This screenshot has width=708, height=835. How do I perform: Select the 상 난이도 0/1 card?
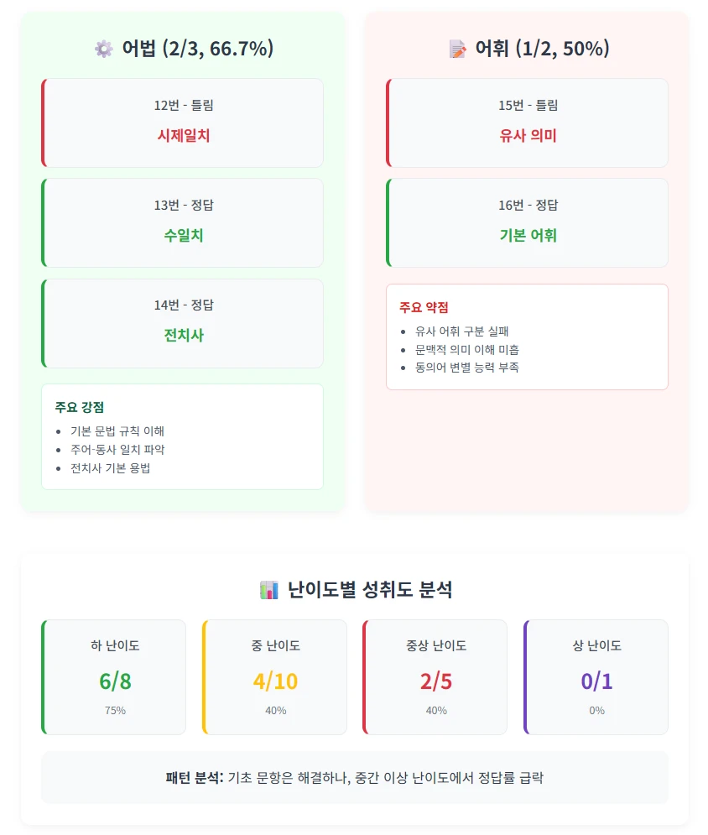pyautogui.click(x=596, y=677)
